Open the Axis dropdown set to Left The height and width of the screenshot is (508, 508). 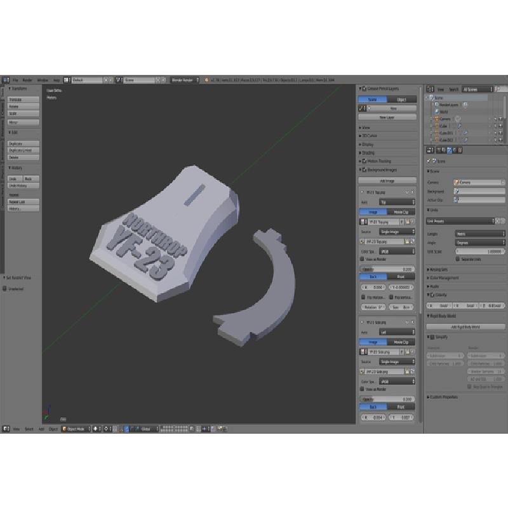[x=397, y=332]
